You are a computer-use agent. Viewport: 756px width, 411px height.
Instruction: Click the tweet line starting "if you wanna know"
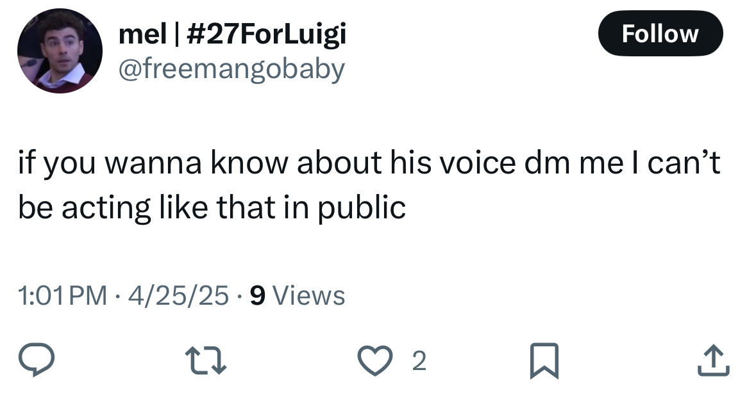coord(369,162)
